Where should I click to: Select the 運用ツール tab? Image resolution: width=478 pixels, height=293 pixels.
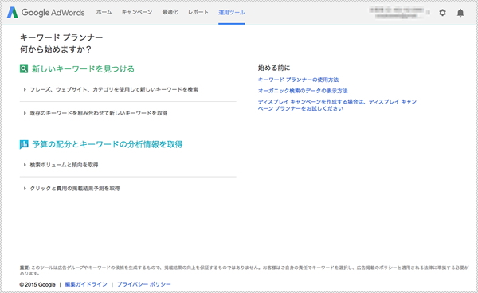click(x=231, y=13)
